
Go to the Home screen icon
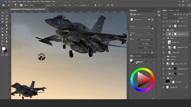tap(4, 5)
